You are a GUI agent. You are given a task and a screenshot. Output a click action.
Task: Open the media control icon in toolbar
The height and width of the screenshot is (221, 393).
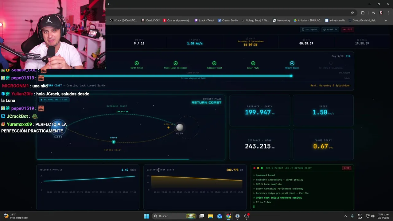(374, 13)
